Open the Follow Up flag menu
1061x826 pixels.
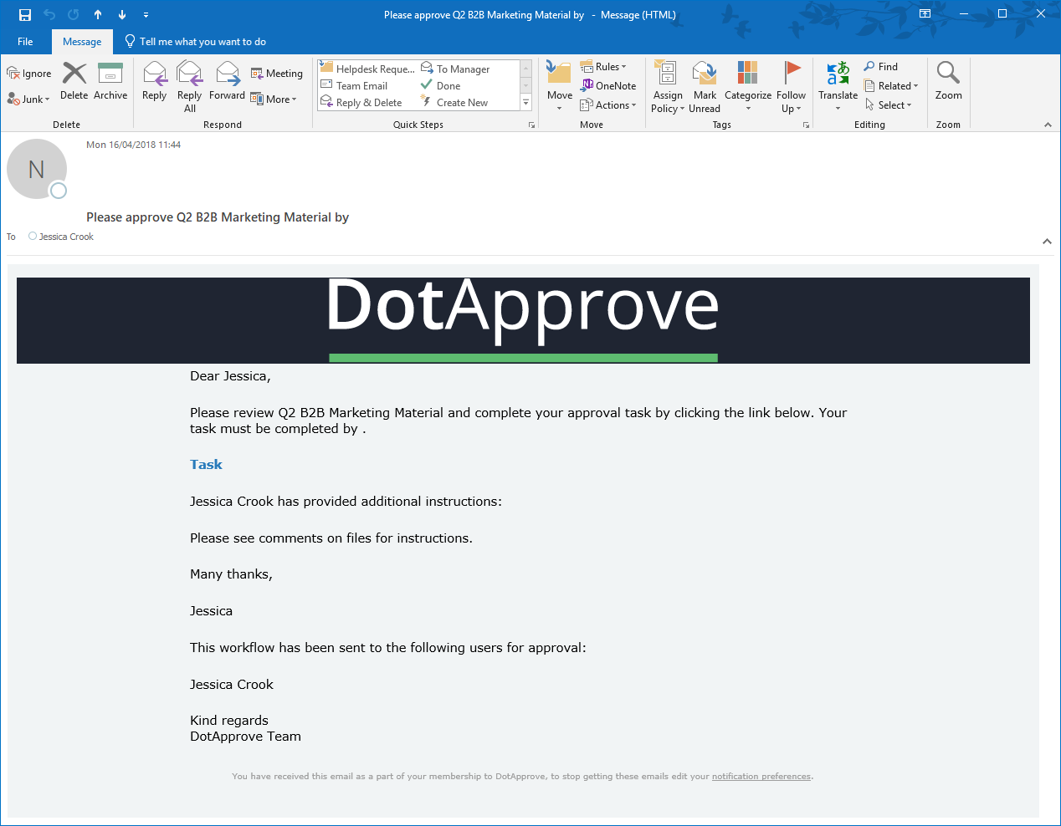(x=791, y=87)
